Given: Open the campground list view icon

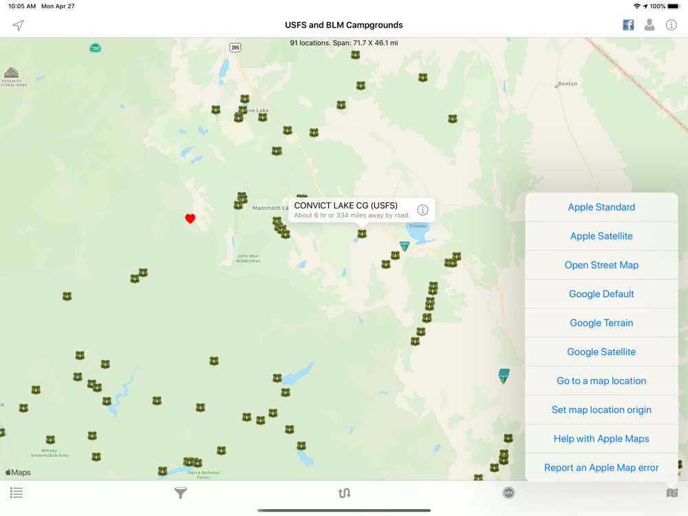Looking at the screenshot, I should [x=17, y=493].
